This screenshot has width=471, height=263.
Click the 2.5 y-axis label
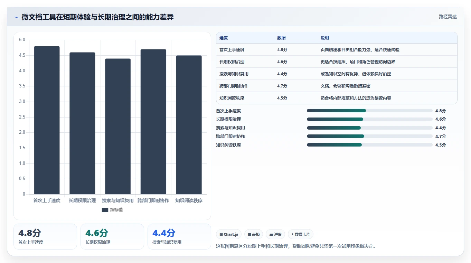coord(22,117)
